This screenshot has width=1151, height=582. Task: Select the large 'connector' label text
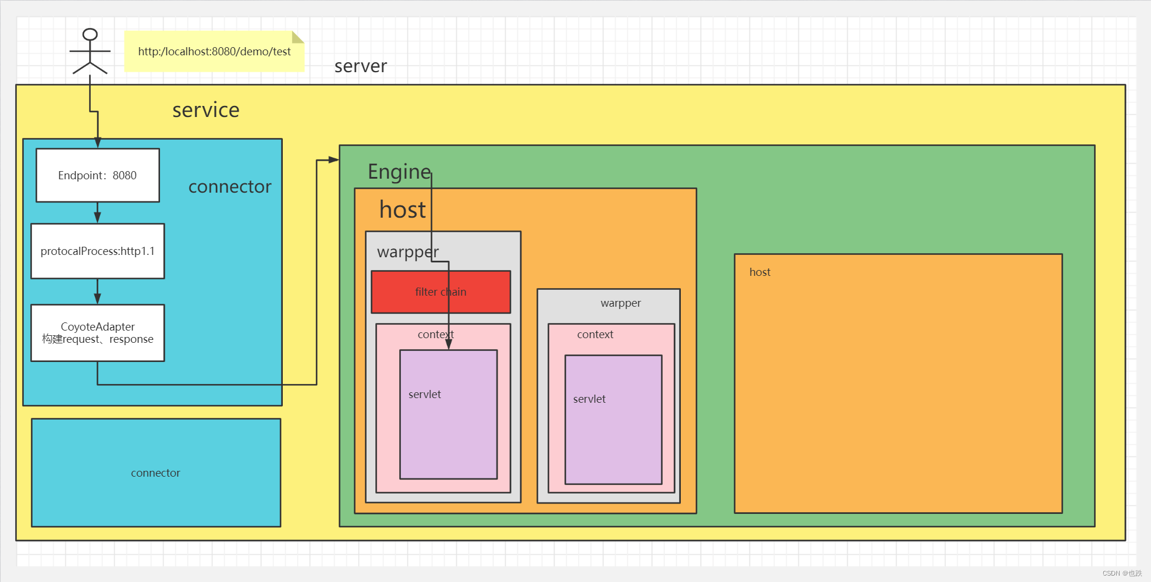pyautogui.click(x=230, y=187)
